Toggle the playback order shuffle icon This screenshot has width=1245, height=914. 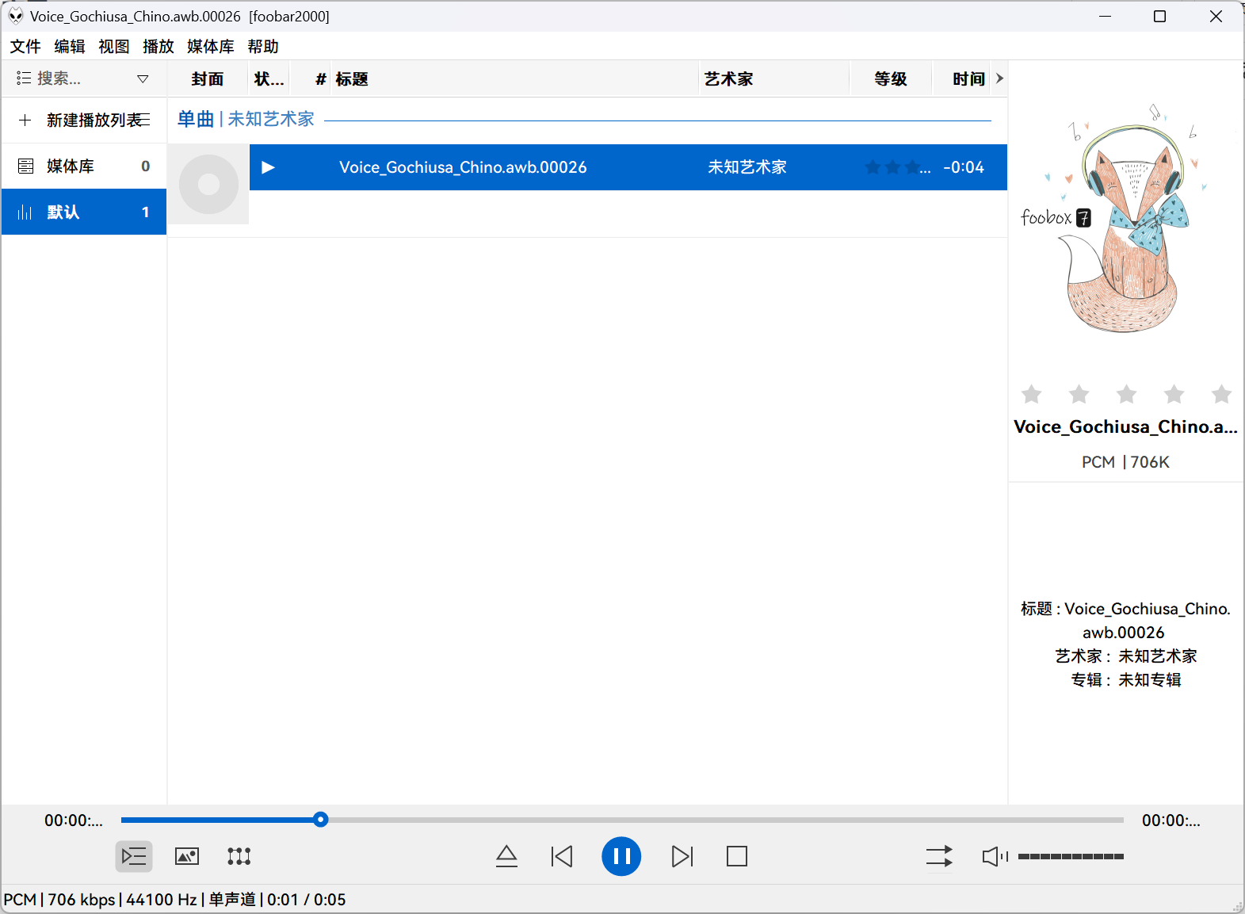pos(939,856)
